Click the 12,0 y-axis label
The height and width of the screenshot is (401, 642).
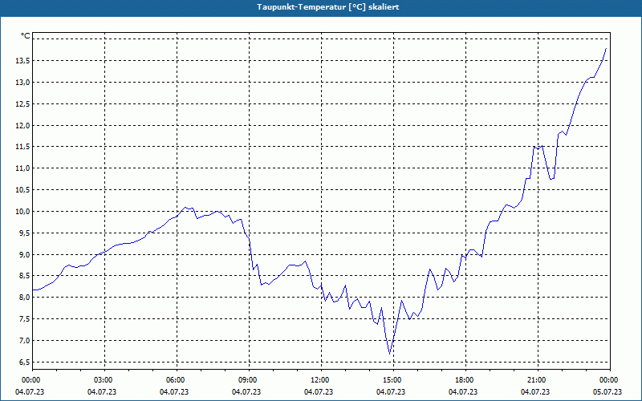22,126
